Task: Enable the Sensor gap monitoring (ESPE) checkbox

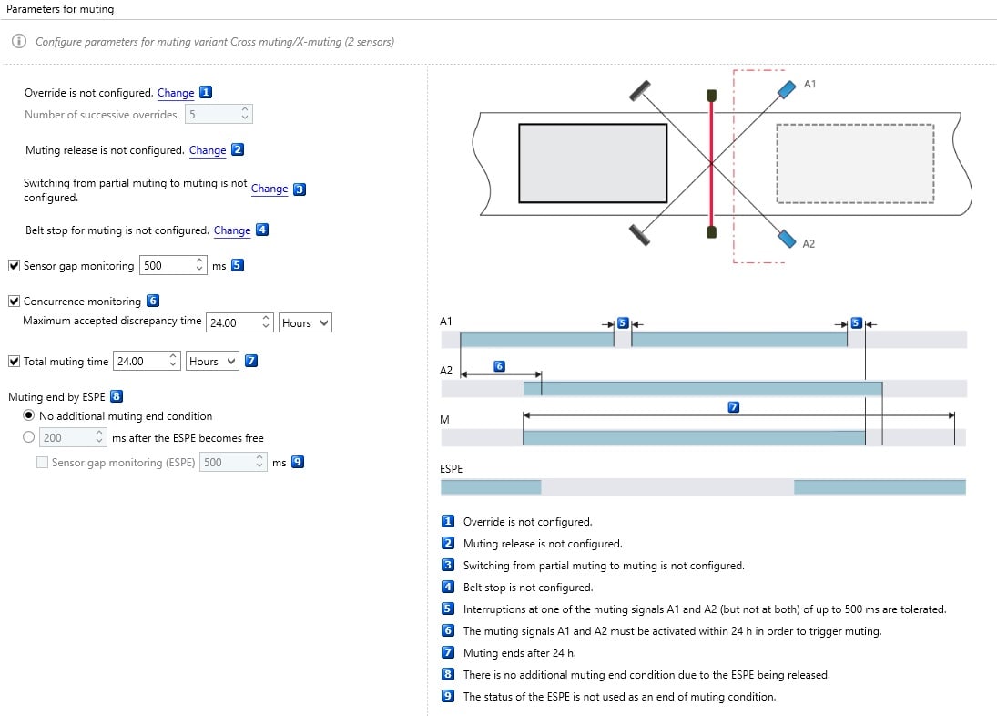Action: [42, 462]
